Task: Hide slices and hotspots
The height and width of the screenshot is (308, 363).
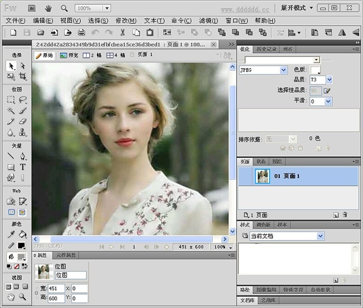Action: tap(12, 212)
